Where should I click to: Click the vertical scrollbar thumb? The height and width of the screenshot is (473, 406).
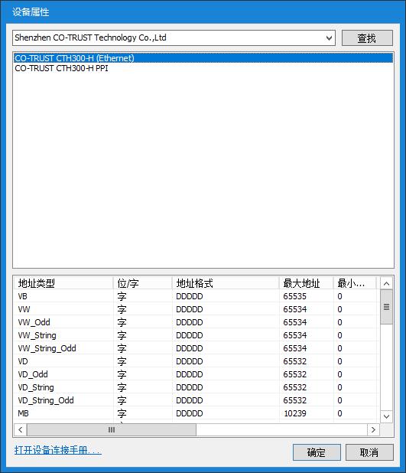386,307
